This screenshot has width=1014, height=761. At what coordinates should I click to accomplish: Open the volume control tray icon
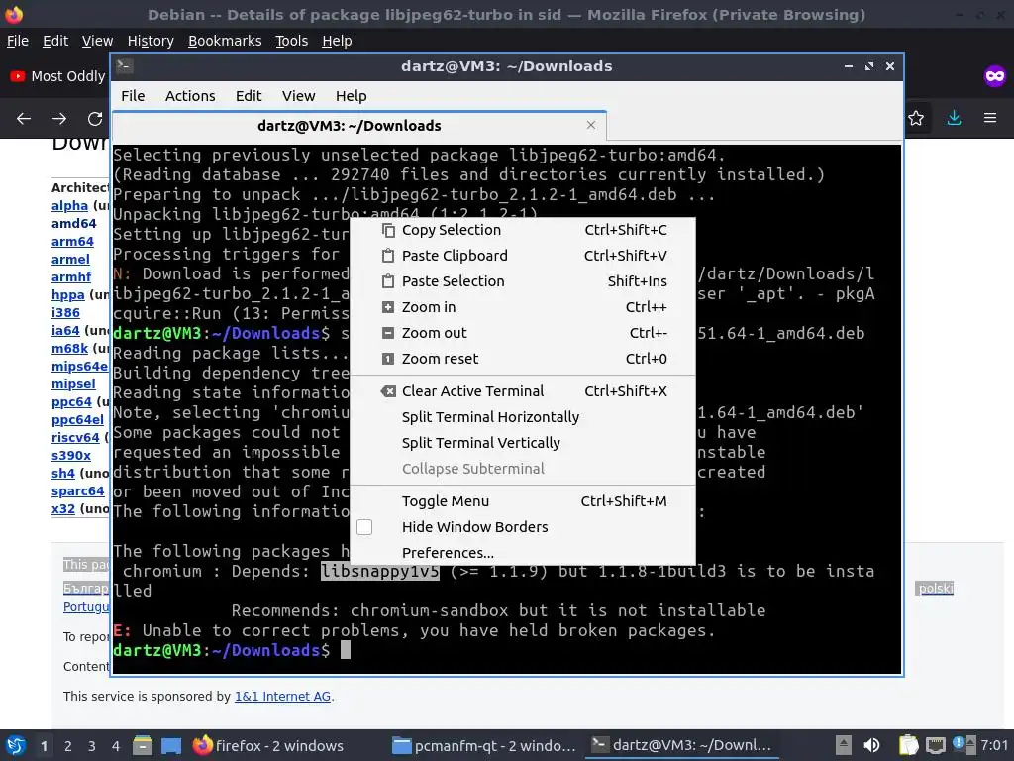(871, 745)
